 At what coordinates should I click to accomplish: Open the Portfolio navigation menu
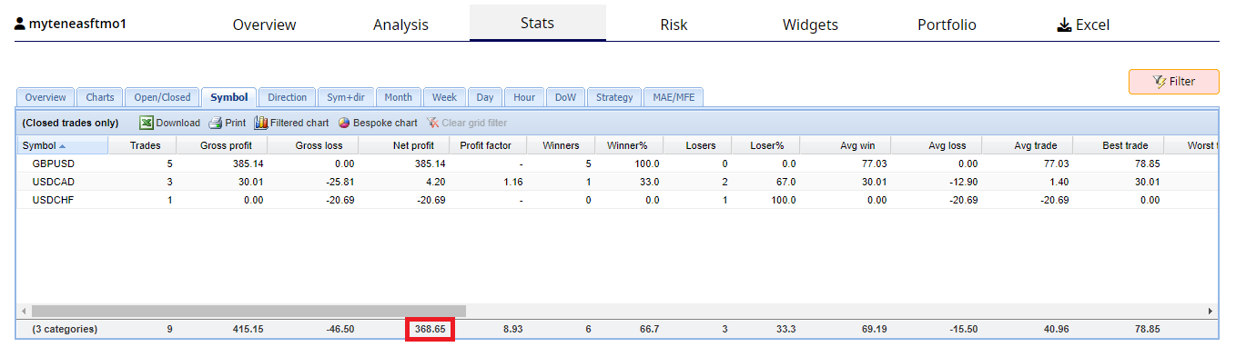pos(947,25)
